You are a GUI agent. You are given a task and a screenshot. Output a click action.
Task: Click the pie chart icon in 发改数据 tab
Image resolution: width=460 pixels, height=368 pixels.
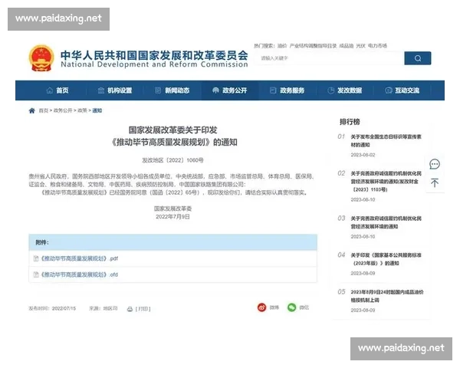point(330,90)
